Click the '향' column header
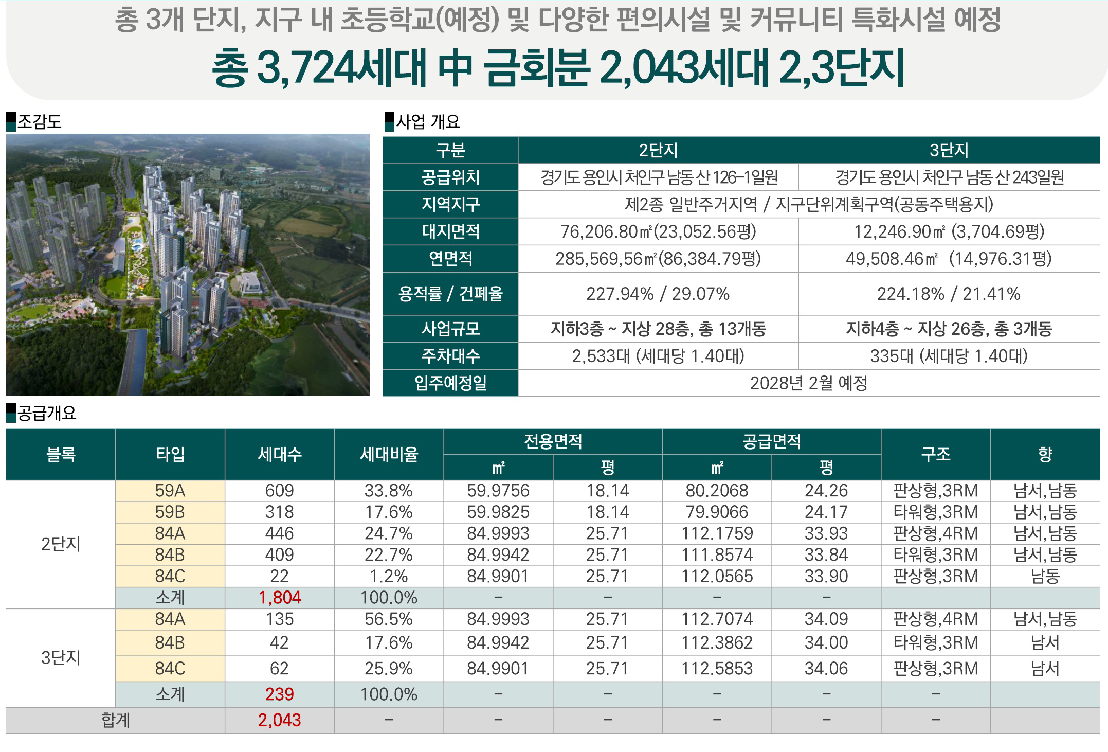This screenshot has width=1108, height=752. click(1045, 454)
